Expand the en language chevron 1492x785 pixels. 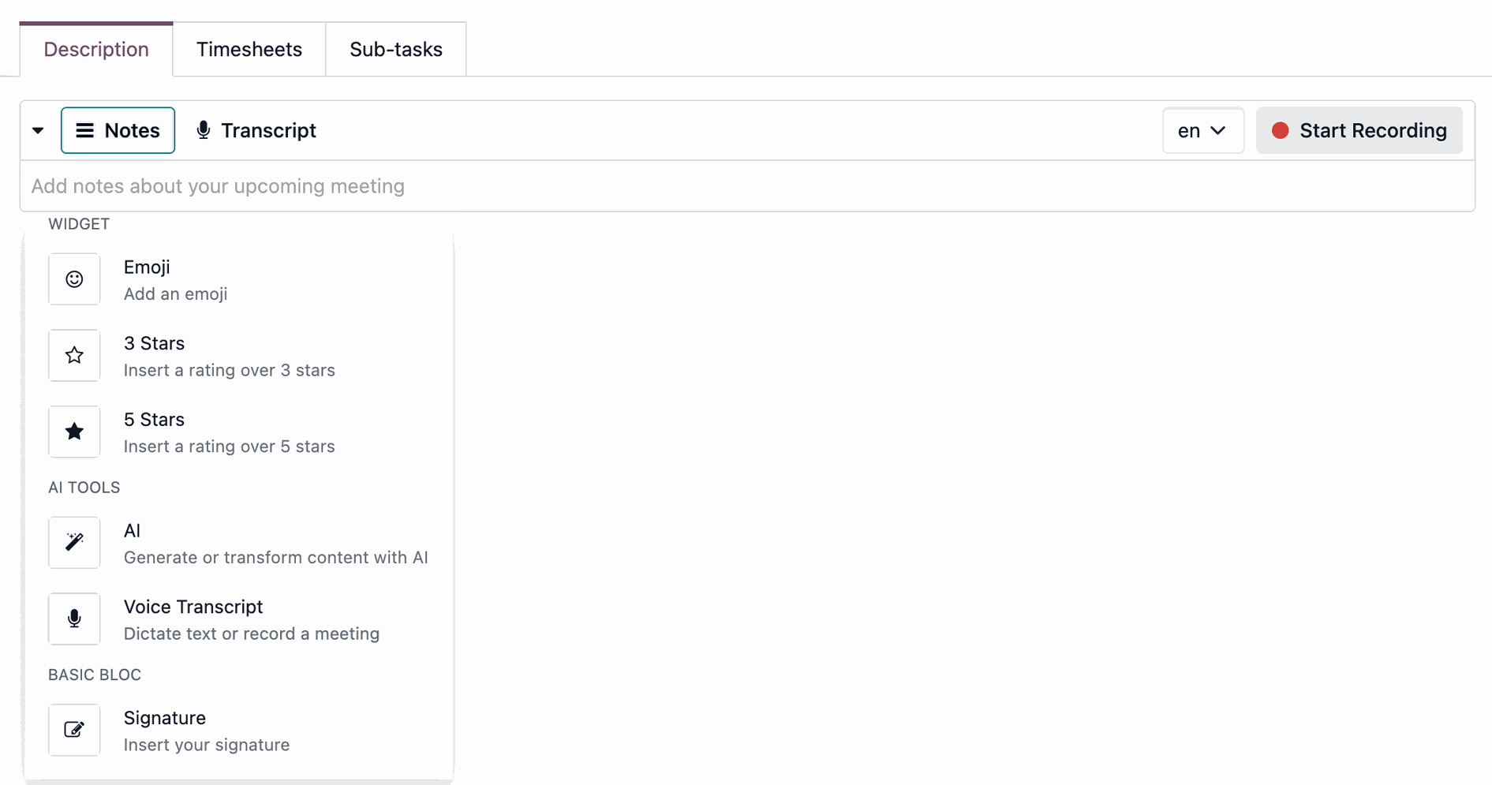click(1217, 131)
